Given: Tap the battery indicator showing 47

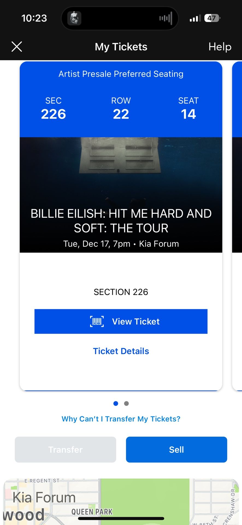Looking at the screenshot, I should point(212,18).
